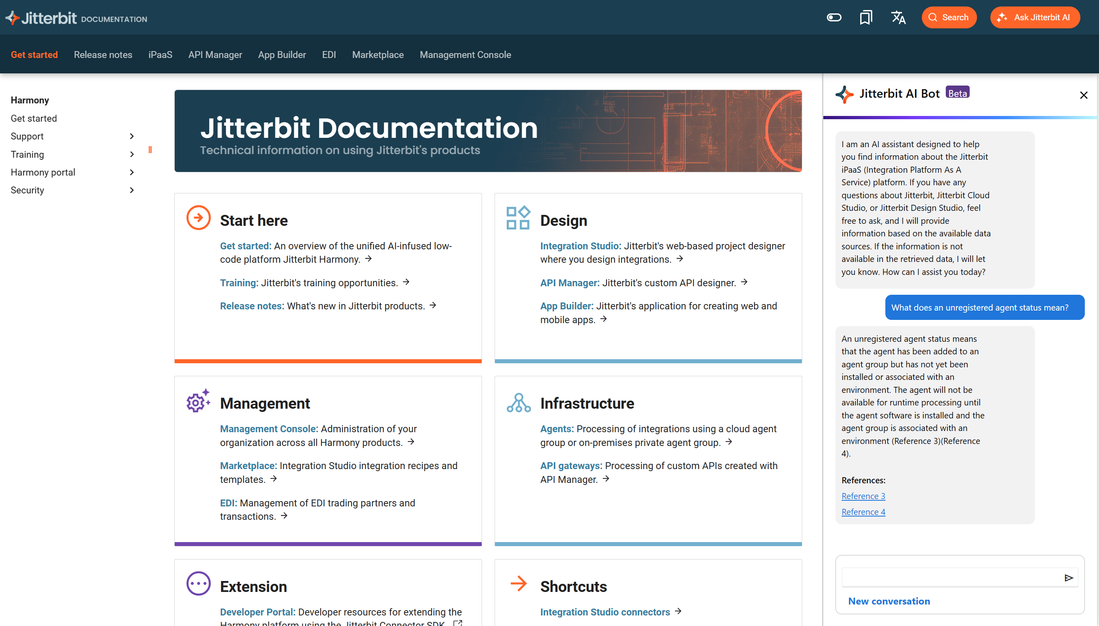The image size is (1099, 626).
Task: Select the Get started nav tab
Action: [34, 55]
